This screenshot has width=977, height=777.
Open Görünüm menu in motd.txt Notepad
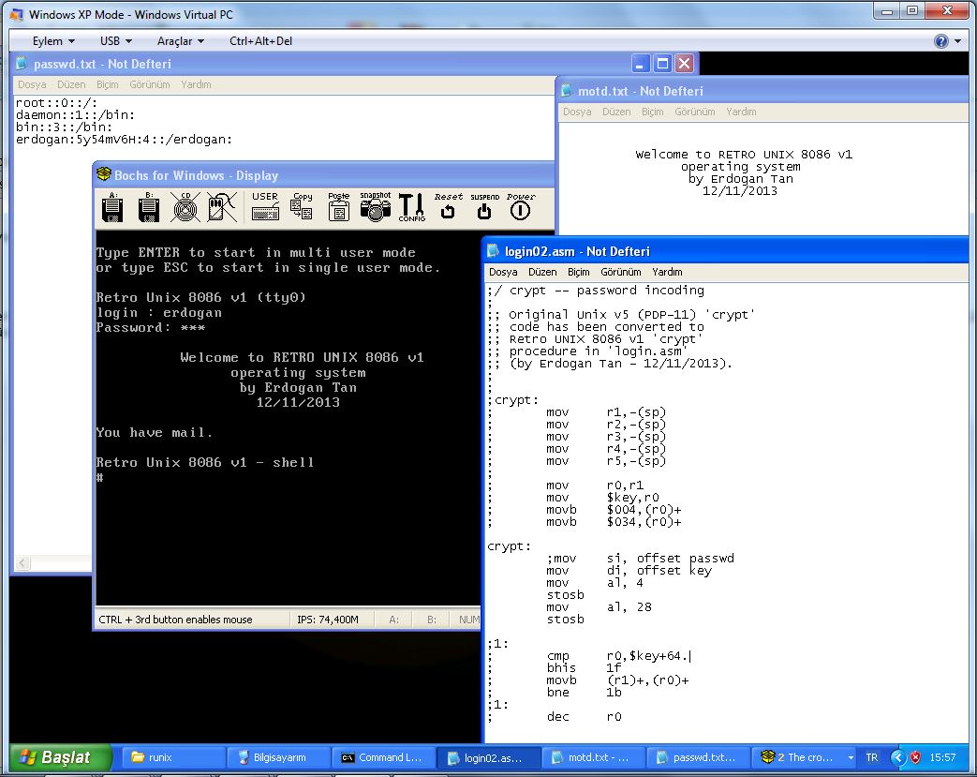point(695,112)
